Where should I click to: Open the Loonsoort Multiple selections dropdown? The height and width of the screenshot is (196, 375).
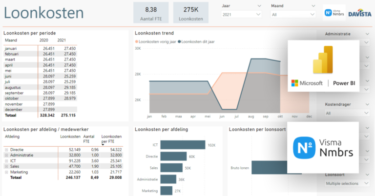pyautogui.click(x=347, y=183)
